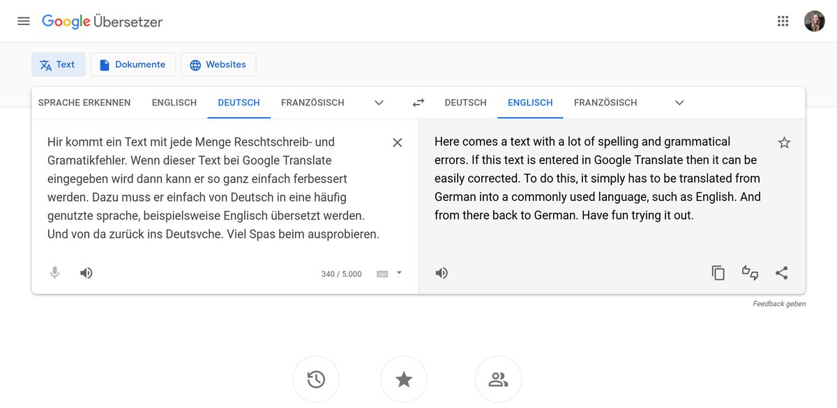Click the Feedback geben link
This screenshot has height=408, width=837.
[x=779, y=304]
